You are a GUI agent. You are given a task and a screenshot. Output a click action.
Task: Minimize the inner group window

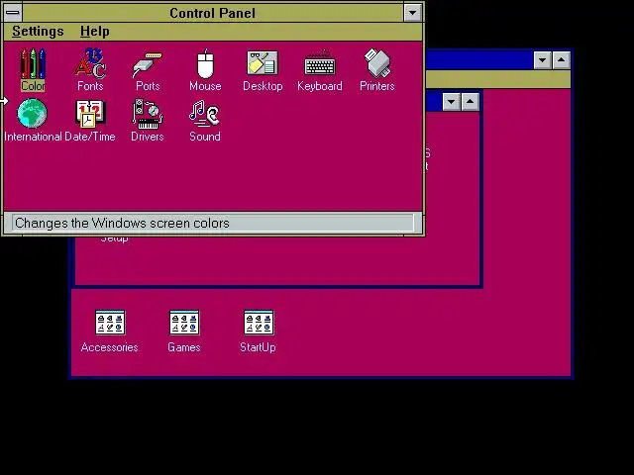click(x=452, y=101)
